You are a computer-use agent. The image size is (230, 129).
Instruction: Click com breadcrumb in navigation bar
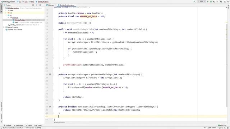coord(25,2)
